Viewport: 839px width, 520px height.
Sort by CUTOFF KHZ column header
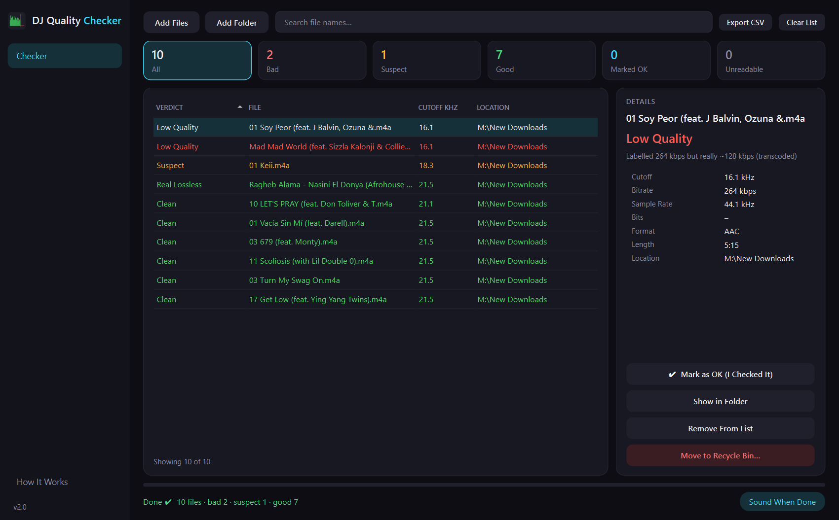click(x=438, y=107)
